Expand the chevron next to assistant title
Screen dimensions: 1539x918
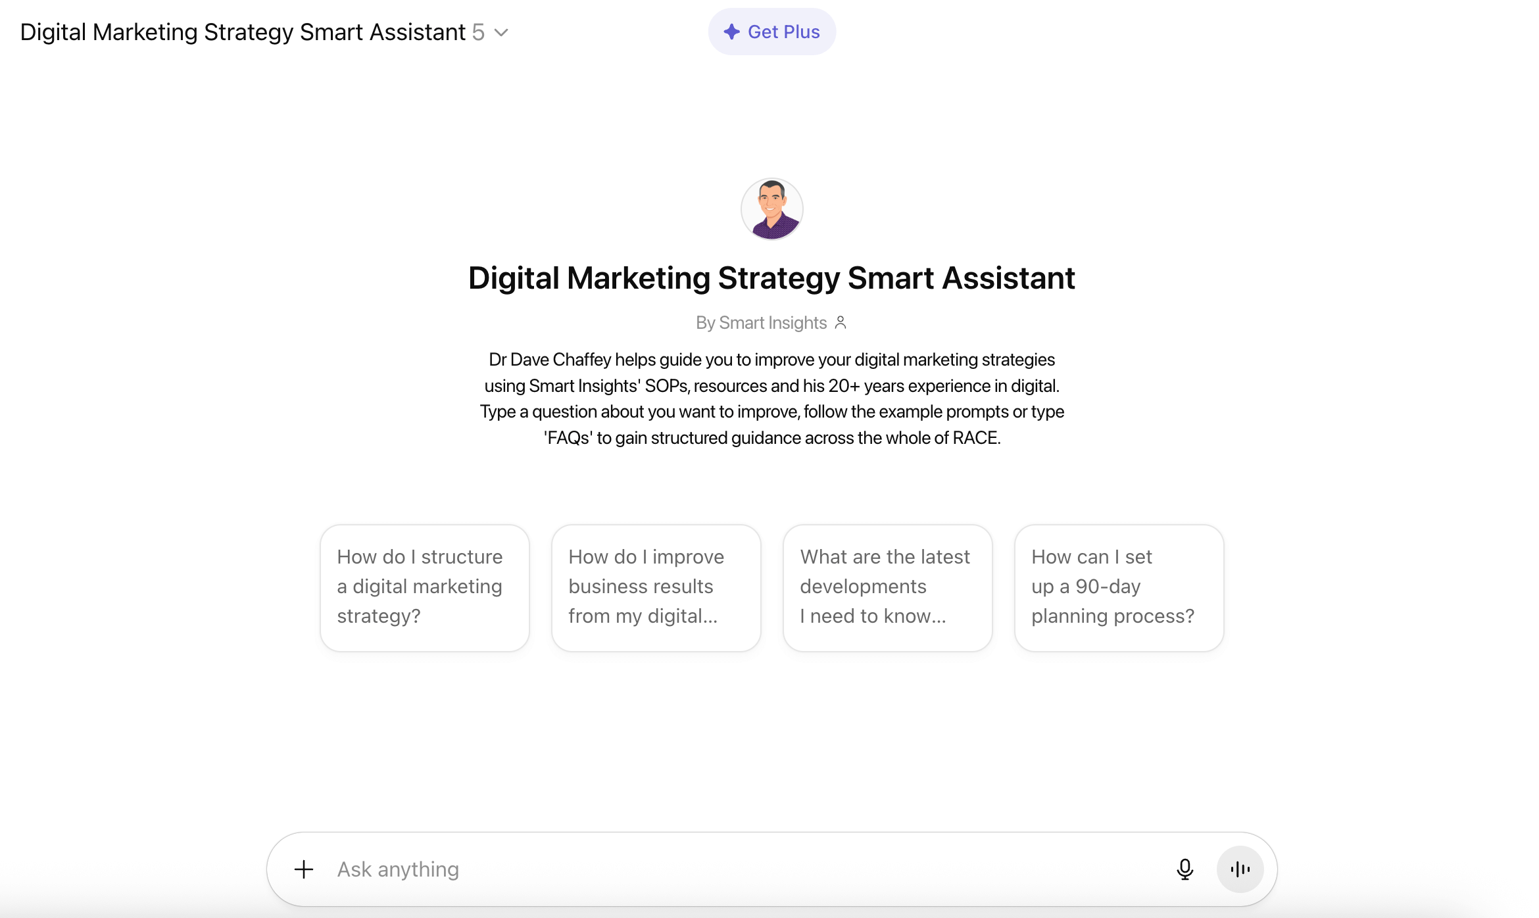coord(501,32)
